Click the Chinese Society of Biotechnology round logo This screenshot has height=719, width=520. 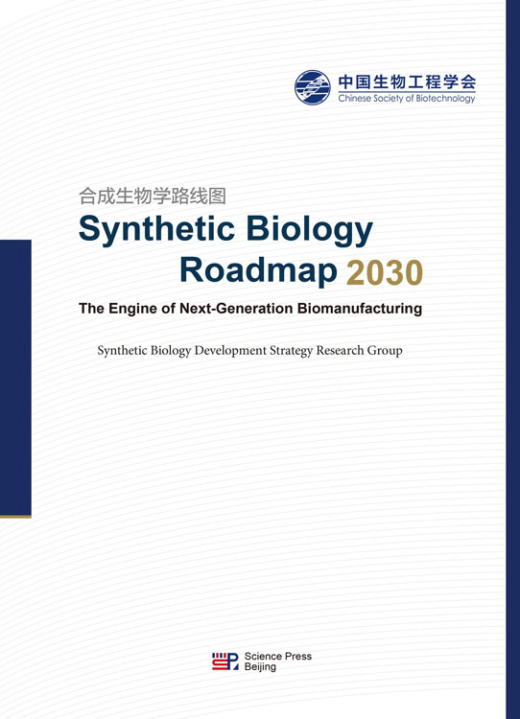coord(313,87)
